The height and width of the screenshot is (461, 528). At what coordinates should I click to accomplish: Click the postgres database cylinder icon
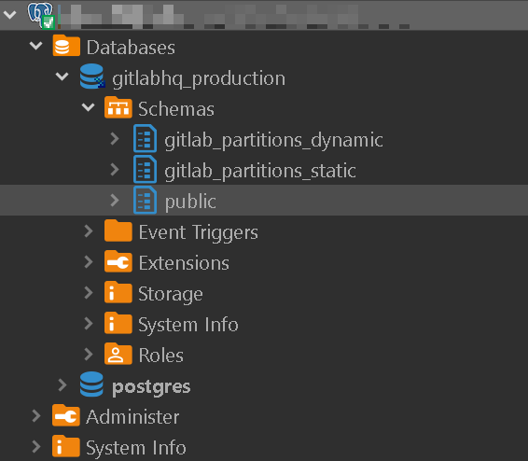point(91,384)
